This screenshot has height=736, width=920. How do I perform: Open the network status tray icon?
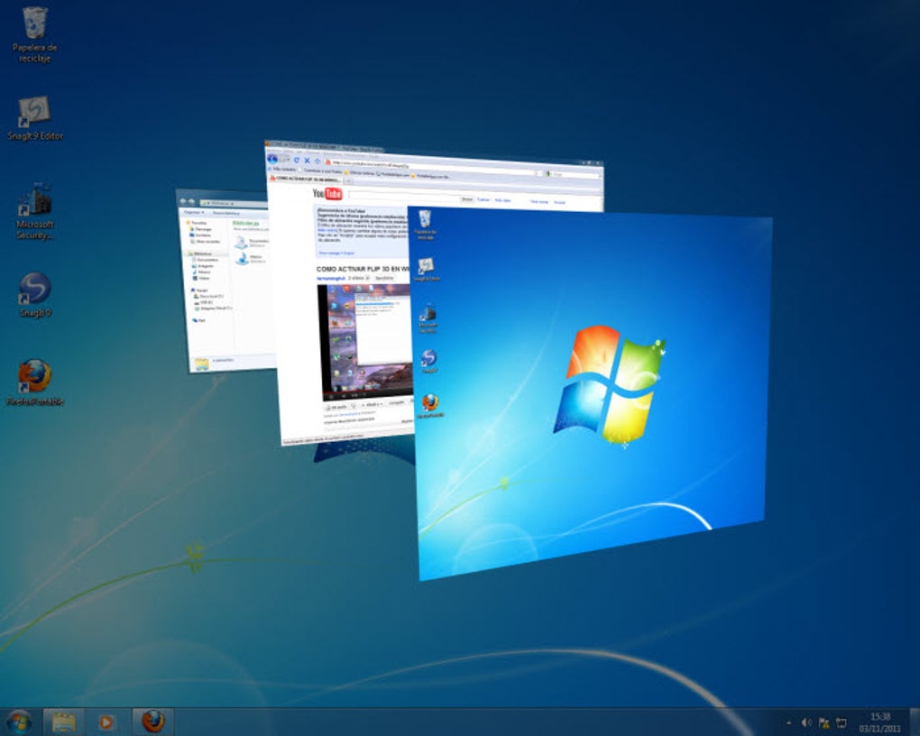point(841,722)
